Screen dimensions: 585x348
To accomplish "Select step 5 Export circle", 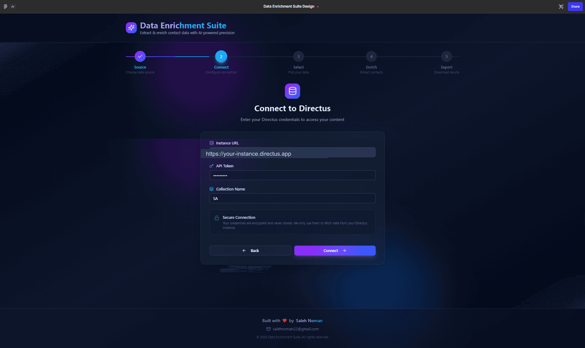I will pyautogui.click(x=447, y=56).
